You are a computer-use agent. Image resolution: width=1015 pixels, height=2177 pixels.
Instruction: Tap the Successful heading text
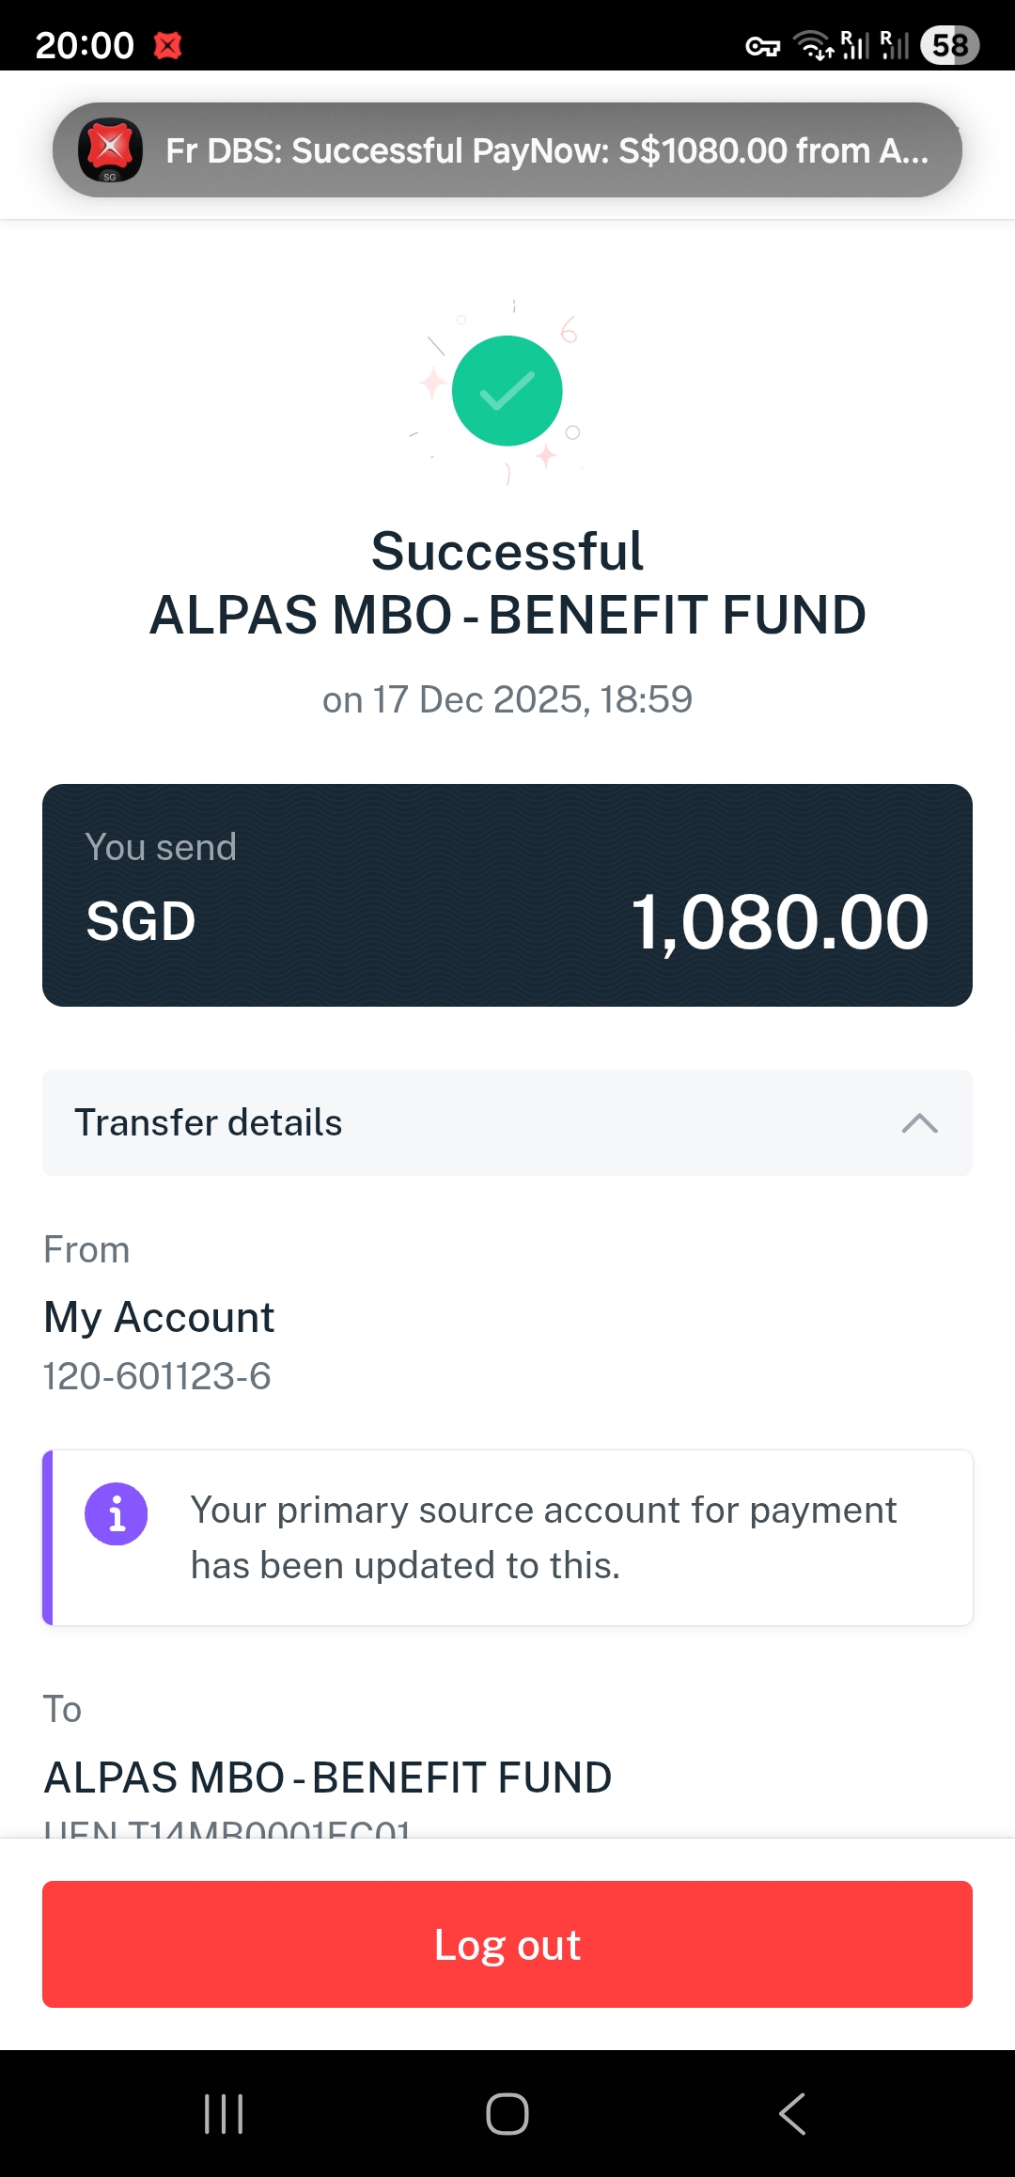click(507, 551)
